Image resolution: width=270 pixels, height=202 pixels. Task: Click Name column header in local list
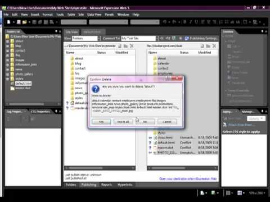pyautogui.click(x=70, y=53)
